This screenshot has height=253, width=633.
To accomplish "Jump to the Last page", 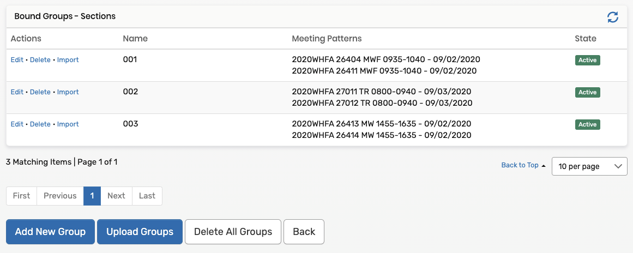I will tap(147, 196).
